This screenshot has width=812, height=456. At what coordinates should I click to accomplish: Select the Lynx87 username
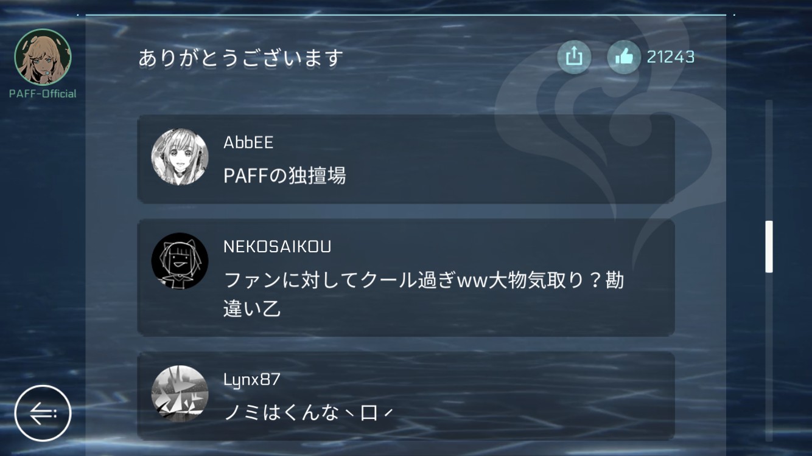pos(252,380)
